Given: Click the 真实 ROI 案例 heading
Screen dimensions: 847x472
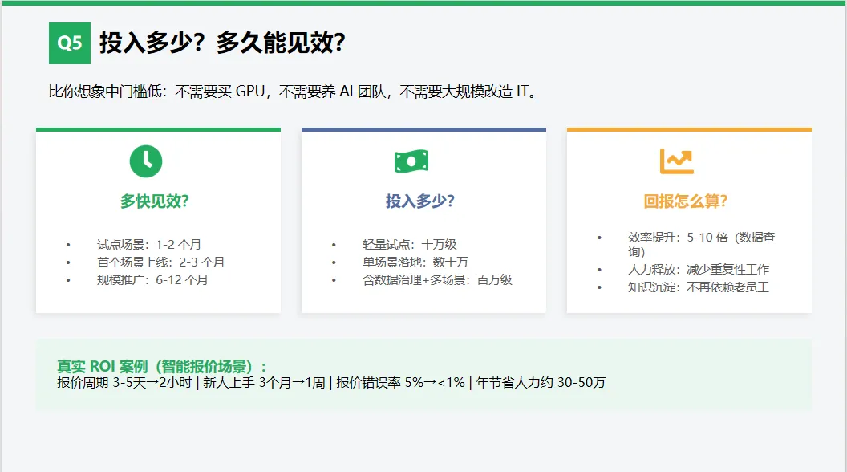Looking at the screenshot, I should pos(162,367).
